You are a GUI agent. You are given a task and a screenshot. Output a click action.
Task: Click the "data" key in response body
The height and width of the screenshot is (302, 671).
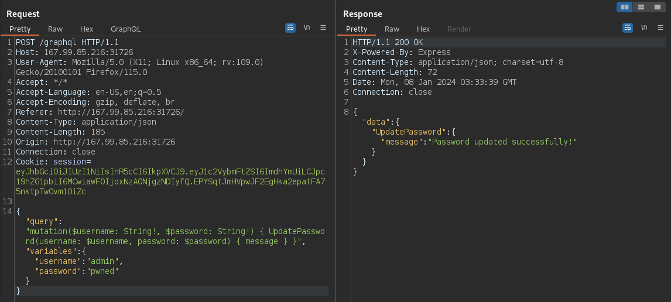click(x=376, y=122)
